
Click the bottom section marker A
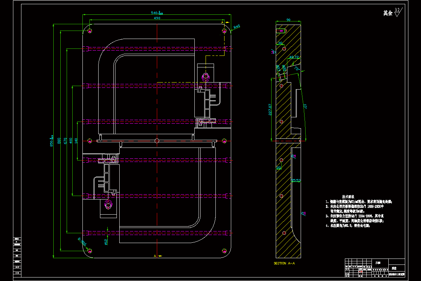coord(155,256)
